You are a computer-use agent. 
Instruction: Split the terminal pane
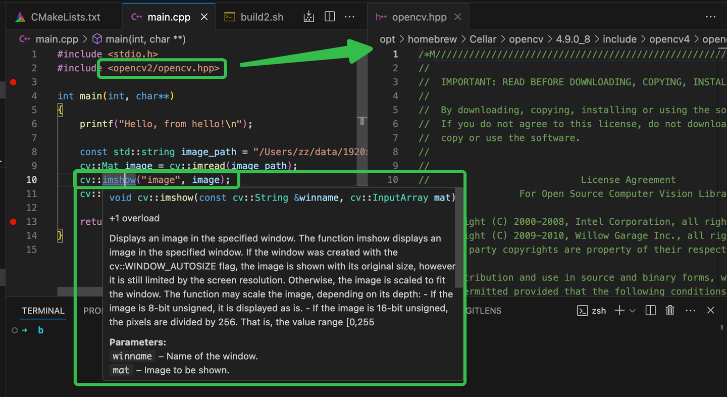click(x=650, y=310)
